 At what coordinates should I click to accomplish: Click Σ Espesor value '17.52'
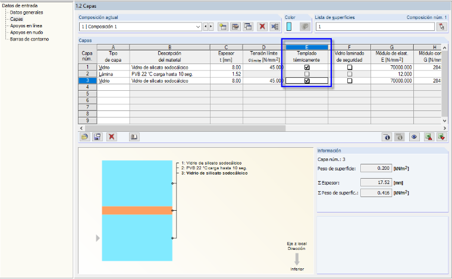[x=376, y=182]
